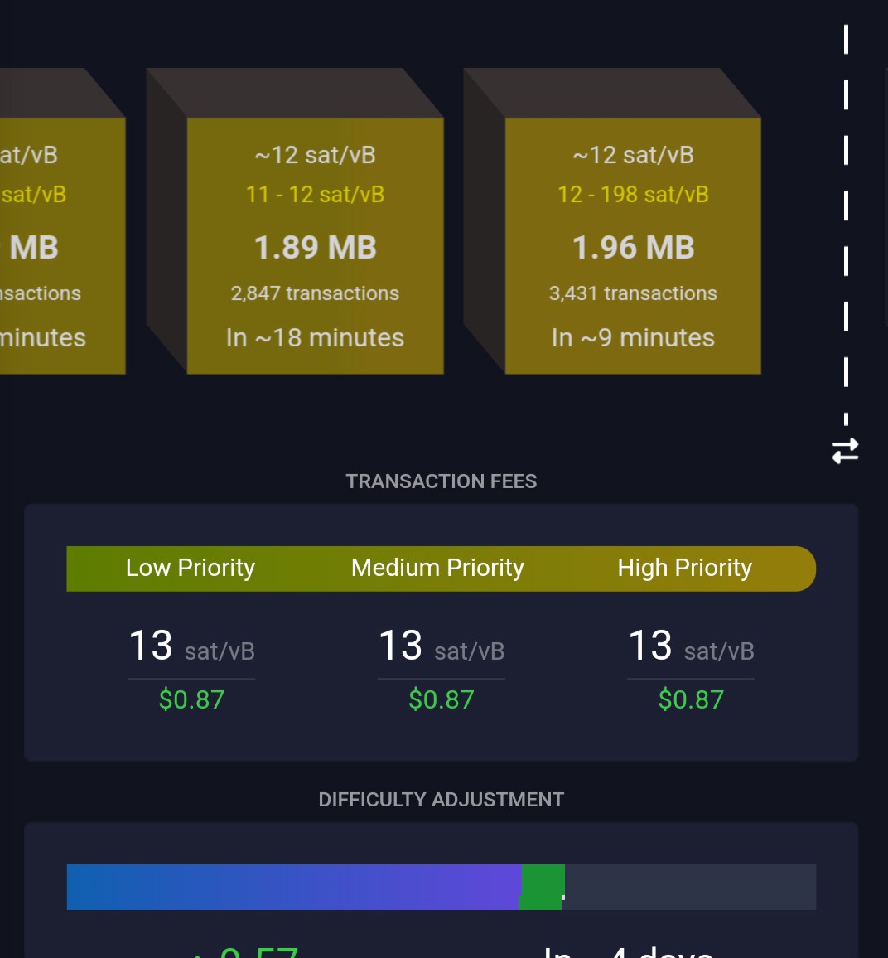Viewport: 888px width, 958px height.
Task: Select the partially visible leftmost mempool block
Action: coord(58,246)
